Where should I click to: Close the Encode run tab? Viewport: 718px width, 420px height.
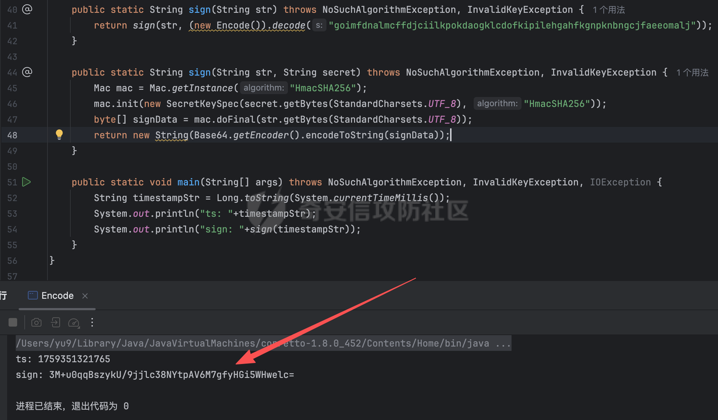85,296
